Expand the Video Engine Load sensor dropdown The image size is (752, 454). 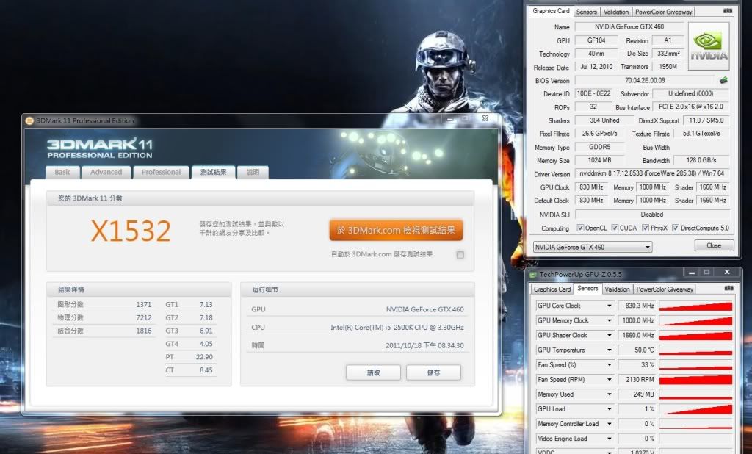(610, 439)
